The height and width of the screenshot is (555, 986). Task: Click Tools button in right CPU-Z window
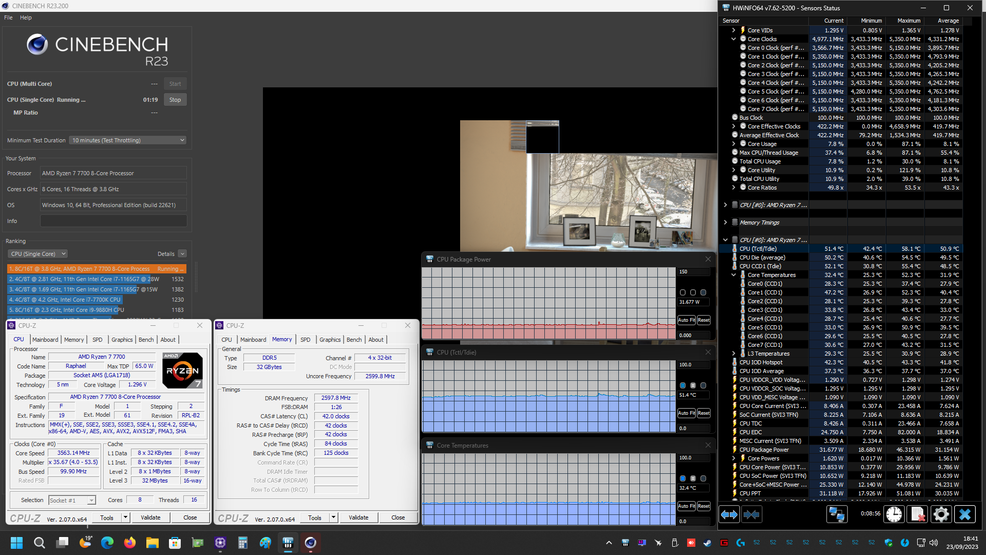coord(315,517)
